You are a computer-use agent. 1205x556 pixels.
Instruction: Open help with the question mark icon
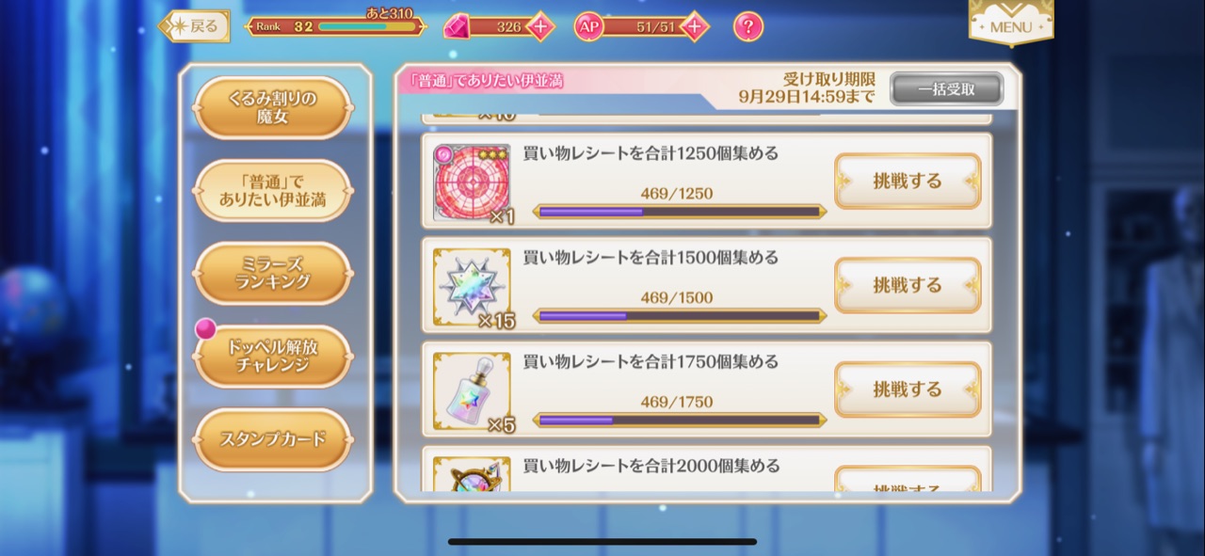tap(748, 26)
